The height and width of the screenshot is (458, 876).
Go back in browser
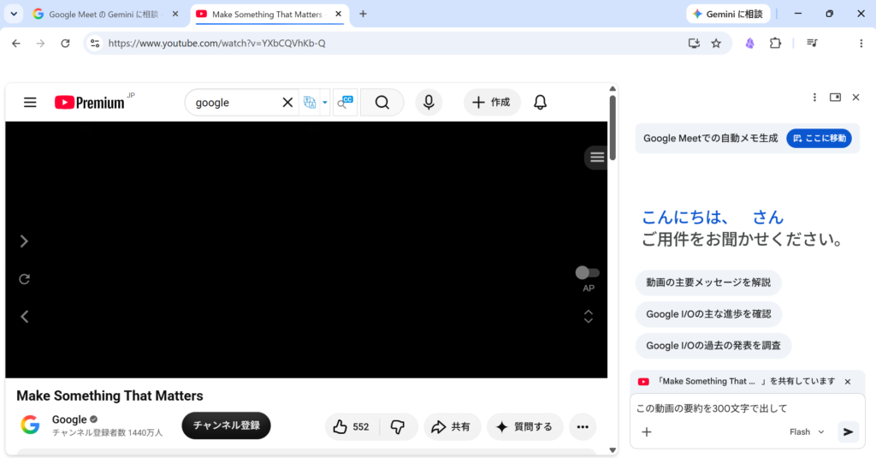(16, 43)
